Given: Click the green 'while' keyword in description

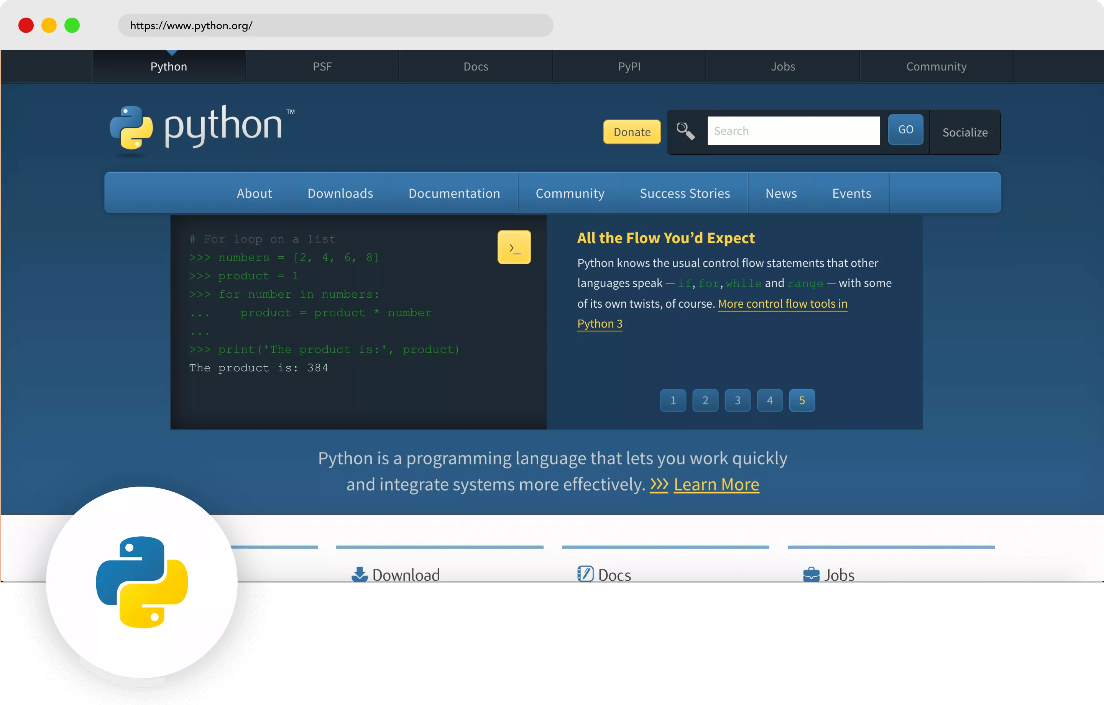Looking at the screenshot, I should (x=744, y=283).
